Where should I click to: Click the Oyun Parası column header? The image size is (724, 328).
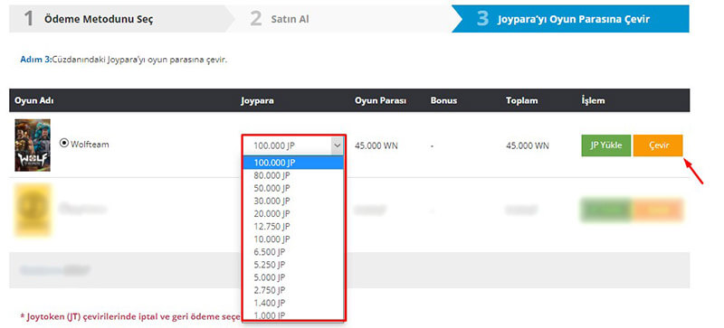click(380, 100)
